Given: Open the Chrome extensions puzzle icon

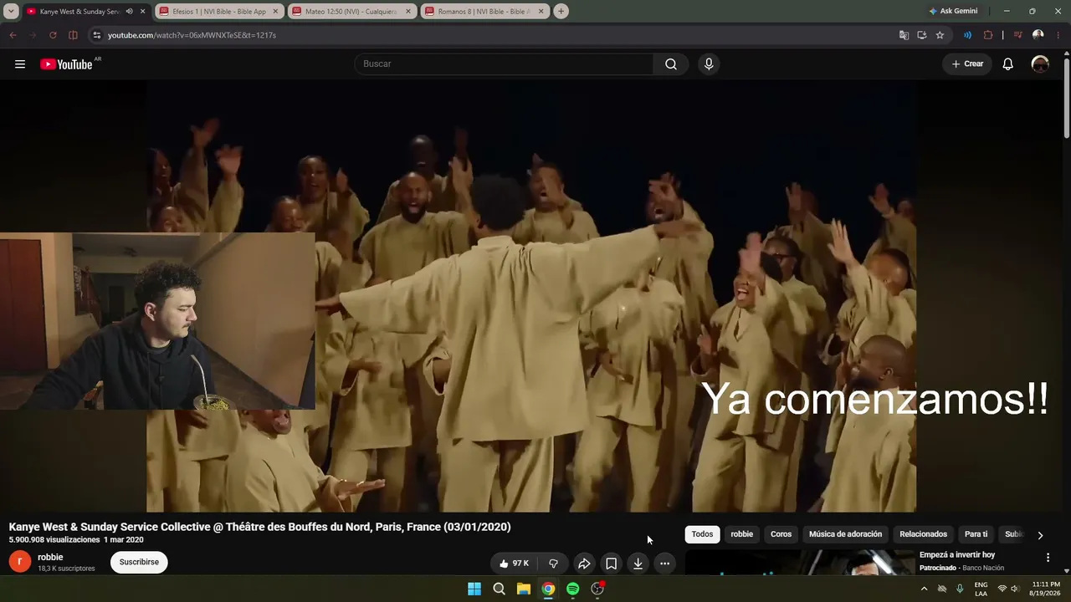Looking at the screenshot, I should 988,35.
